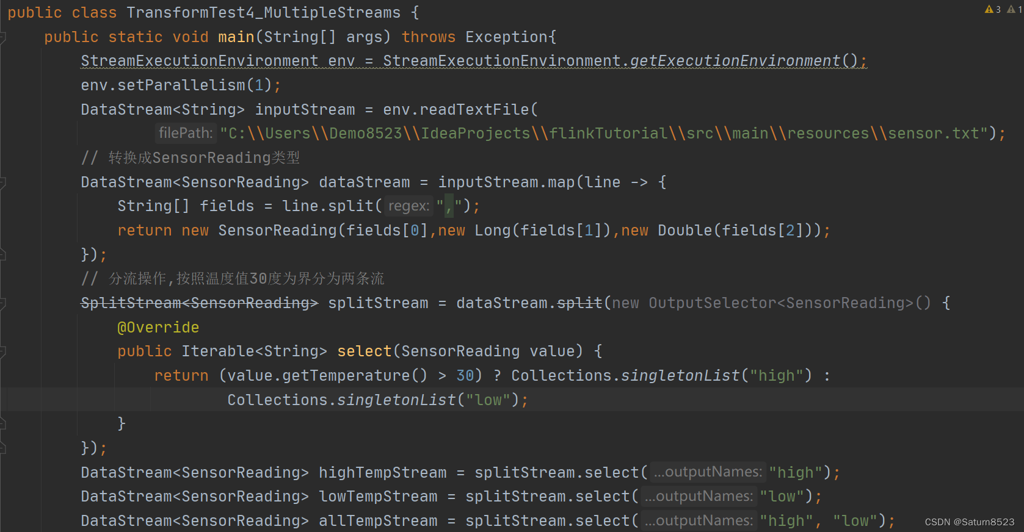Fold the map lambda block via gutter marker
The height and width of the screenshot is (532, 1024).
point(2,182)
